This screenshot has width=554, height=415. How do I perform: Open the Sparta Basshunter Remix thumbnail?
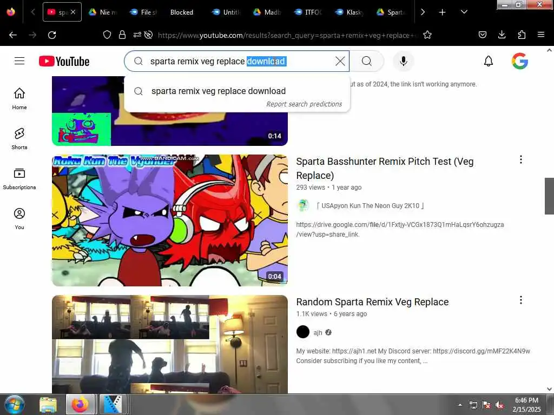[x=169, y=220]
